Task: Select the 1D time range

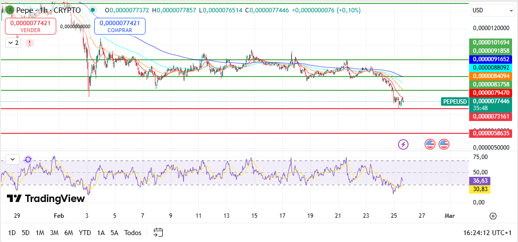Action: pos(11,233)
